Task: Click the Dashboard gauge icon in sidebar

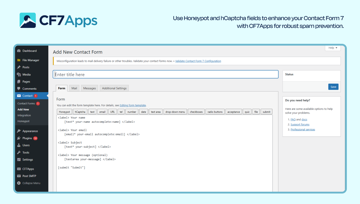Action: point(19,51)
